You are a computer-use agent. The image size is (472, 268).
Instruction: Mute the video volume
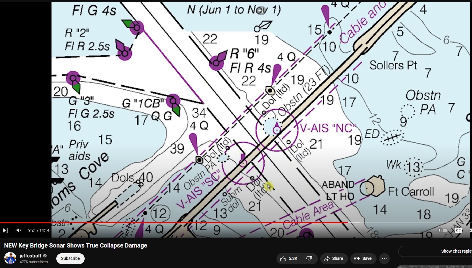(19, 230)
